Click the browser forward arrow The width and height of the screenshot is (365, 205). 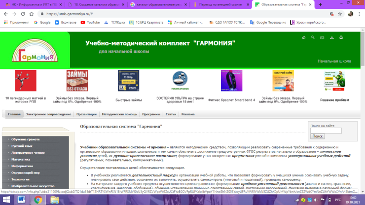(14, 14)
